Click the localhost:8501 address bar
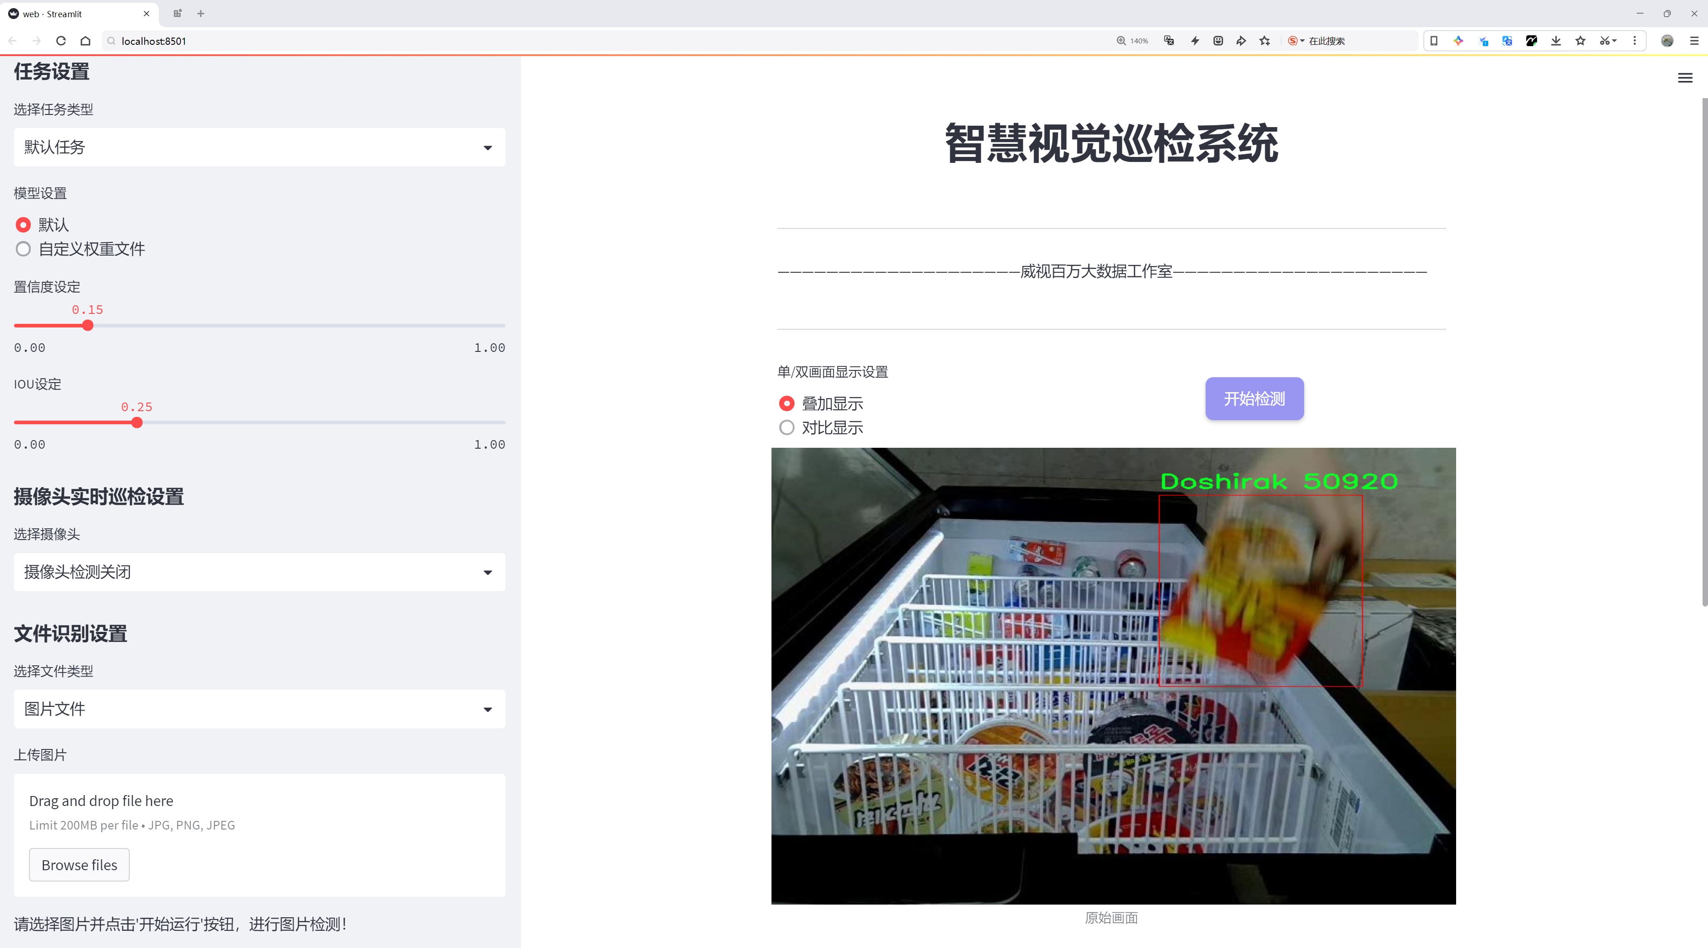This screenshot has height=948, width=1708. pos(597,40)
